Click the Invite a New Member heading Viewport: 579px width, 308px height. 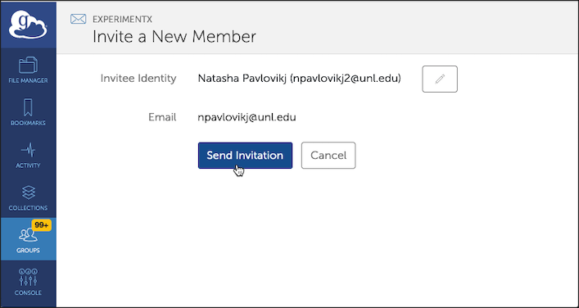pos(174,37)
